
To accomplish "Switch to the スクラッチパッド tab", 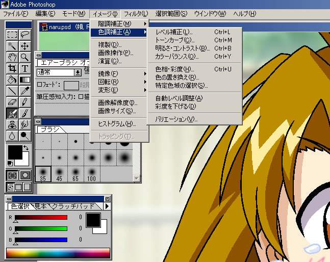I will pyautogui.click(x=73, y=206).
